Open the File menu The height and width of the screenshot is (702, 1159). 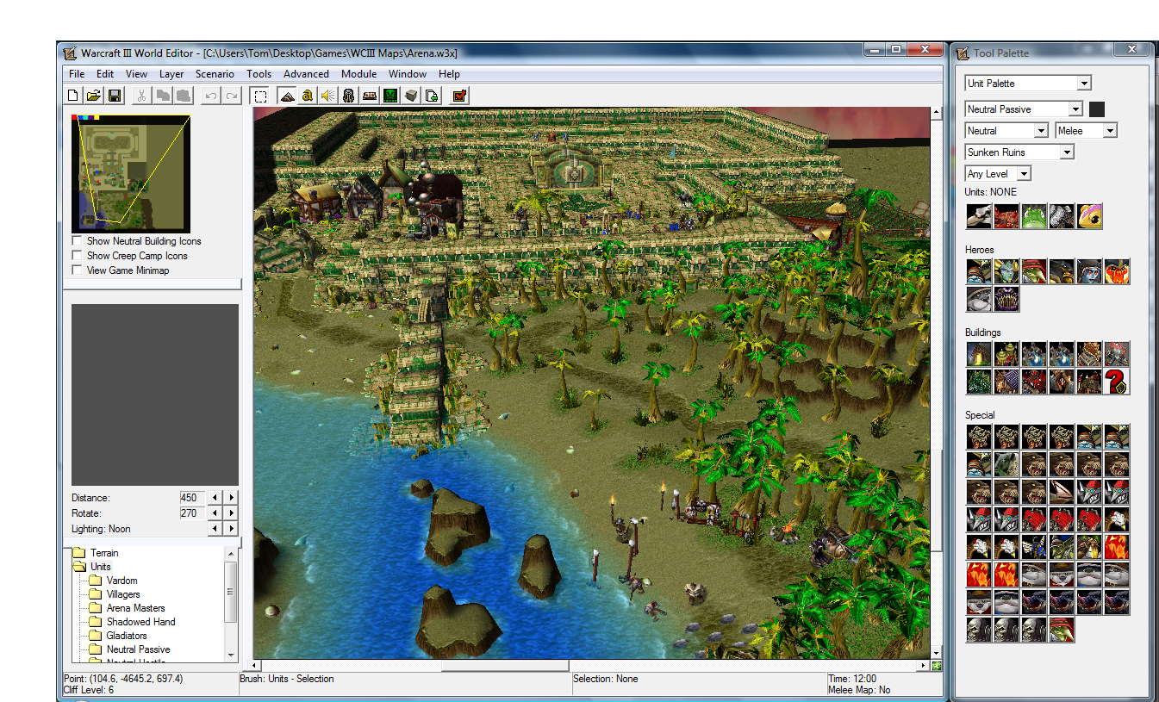[x=77, y=74]
